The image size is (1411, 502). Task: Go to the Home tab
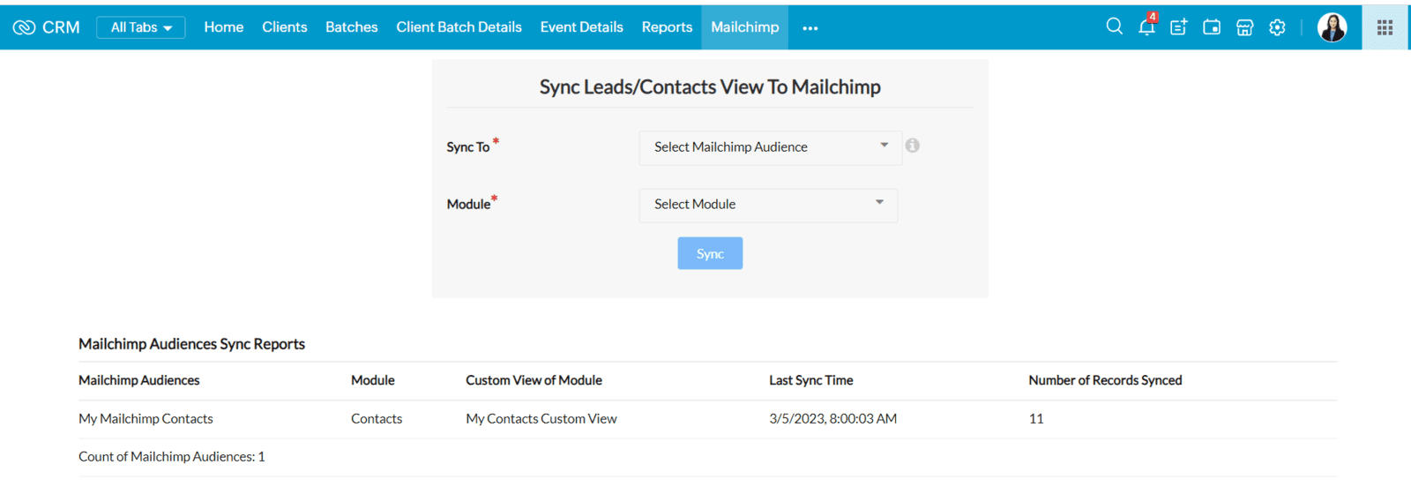(x=224, y=27)
